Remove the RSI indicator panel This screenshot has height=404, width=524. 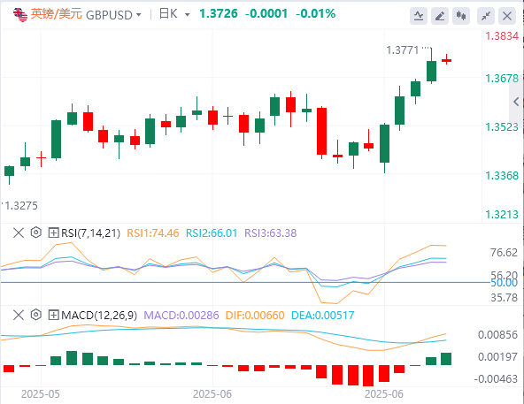(19, 232)
